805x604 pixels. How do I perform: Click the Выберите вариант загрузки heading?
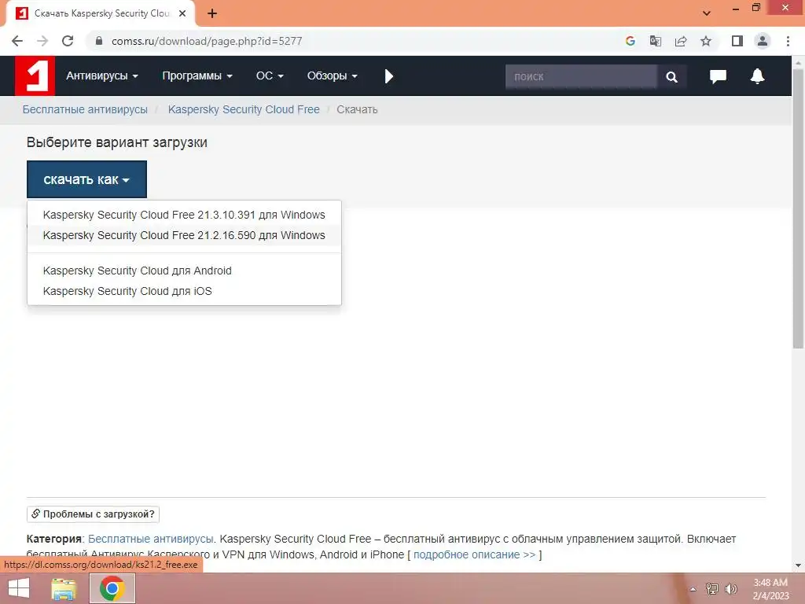[x=117, y=142]
